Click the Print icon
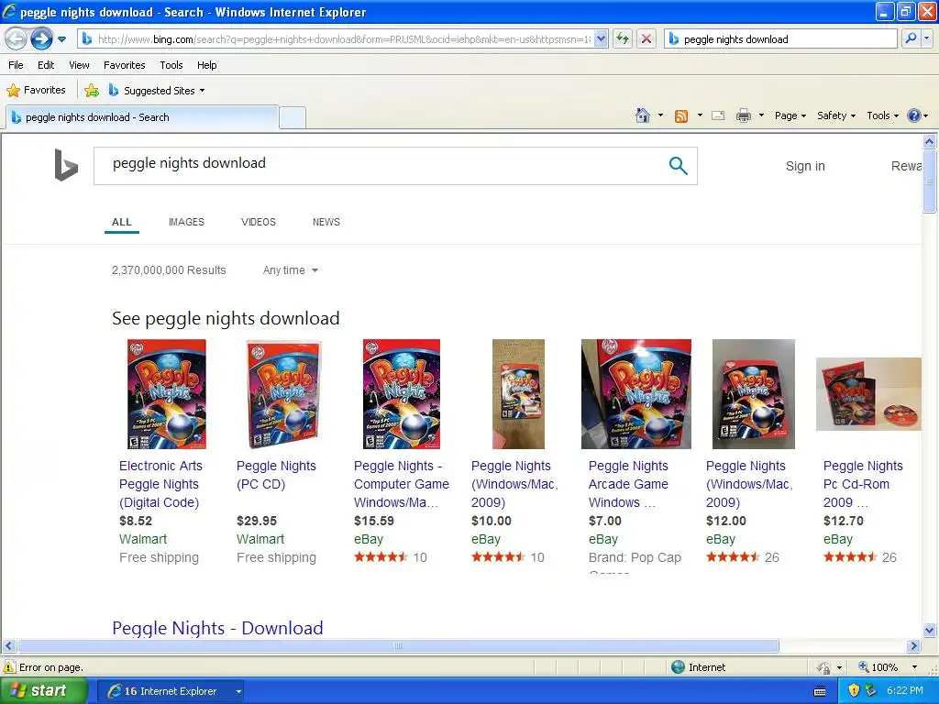Screen dimensions: 939x704 [743, 115]
